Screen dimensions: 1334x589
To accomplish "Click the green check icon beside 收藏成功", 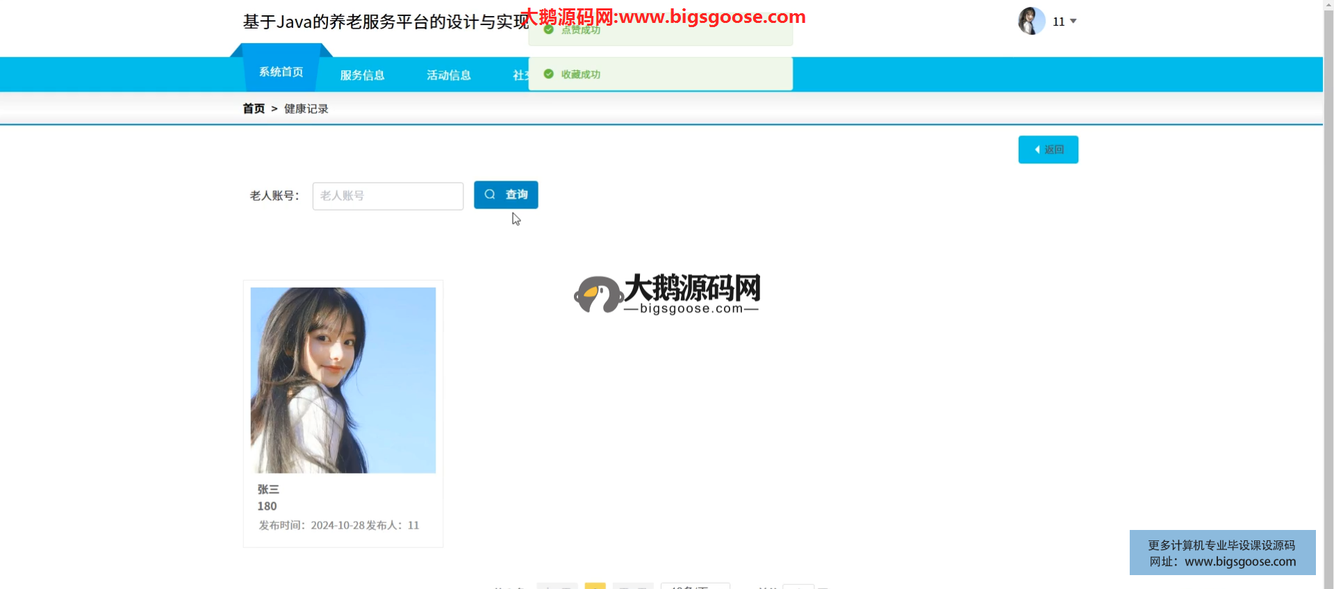I will 548,74.
